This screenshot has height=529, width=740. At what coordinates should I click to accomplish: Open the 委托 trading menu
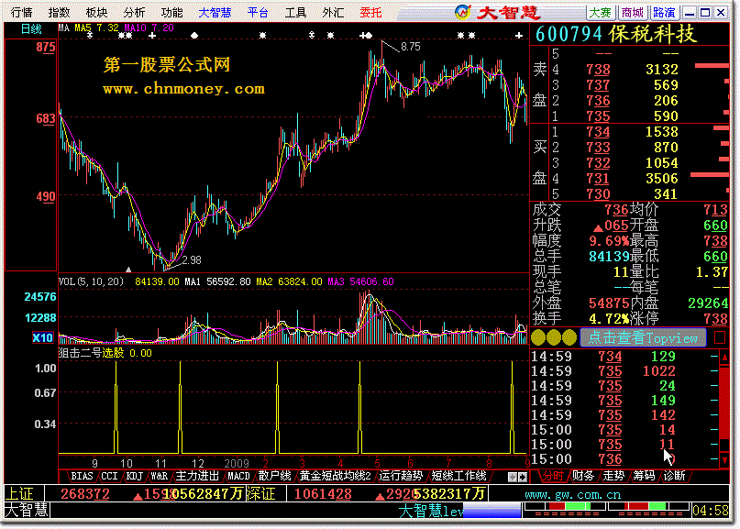(x=370, y=12)
